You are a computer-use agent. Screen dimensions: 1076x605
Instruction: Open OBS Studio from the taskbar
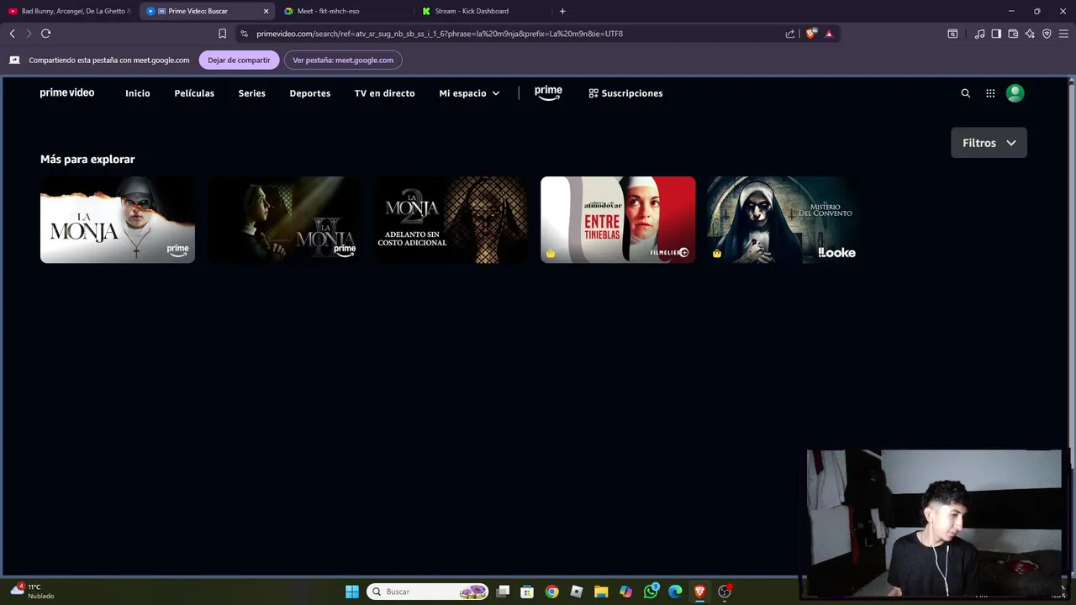click(725, 592)
